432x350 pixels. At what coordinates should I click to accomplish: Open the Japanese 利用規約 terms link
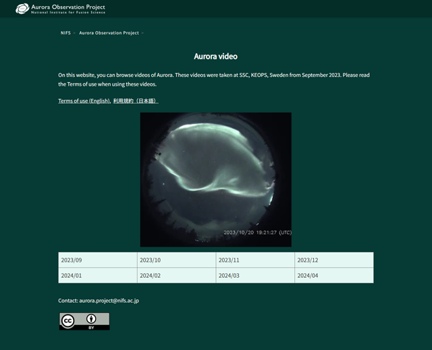[x=136, y=100]
